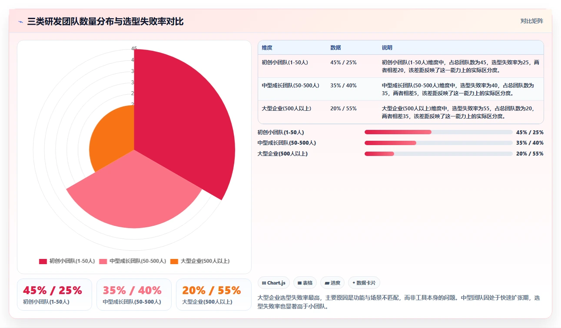This screenshot has width=561, height=328.
Task: Open the 35% / 40% data card
Action: pos(134,295)
